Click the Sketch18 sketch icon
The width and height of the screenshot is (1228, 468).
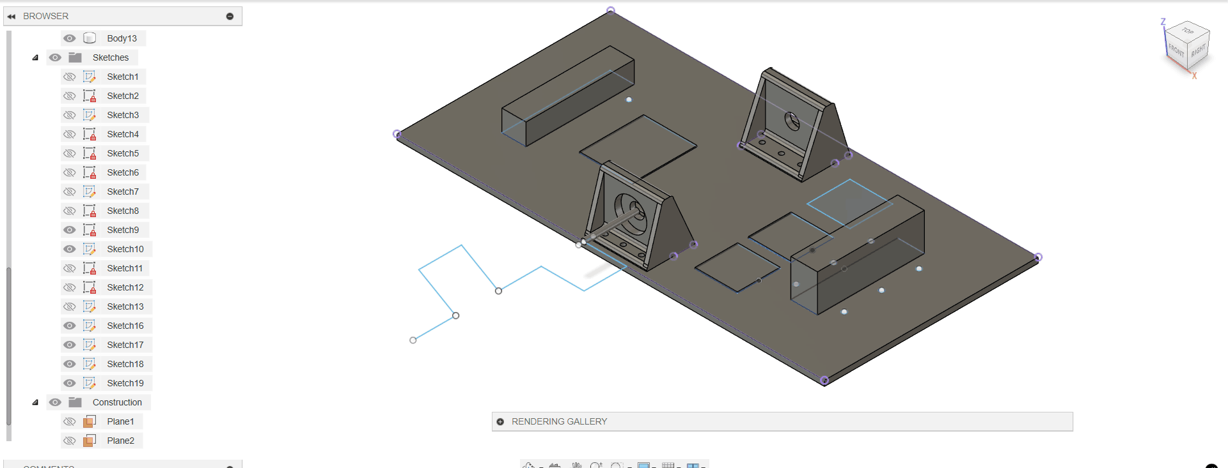tap(90, 364)
